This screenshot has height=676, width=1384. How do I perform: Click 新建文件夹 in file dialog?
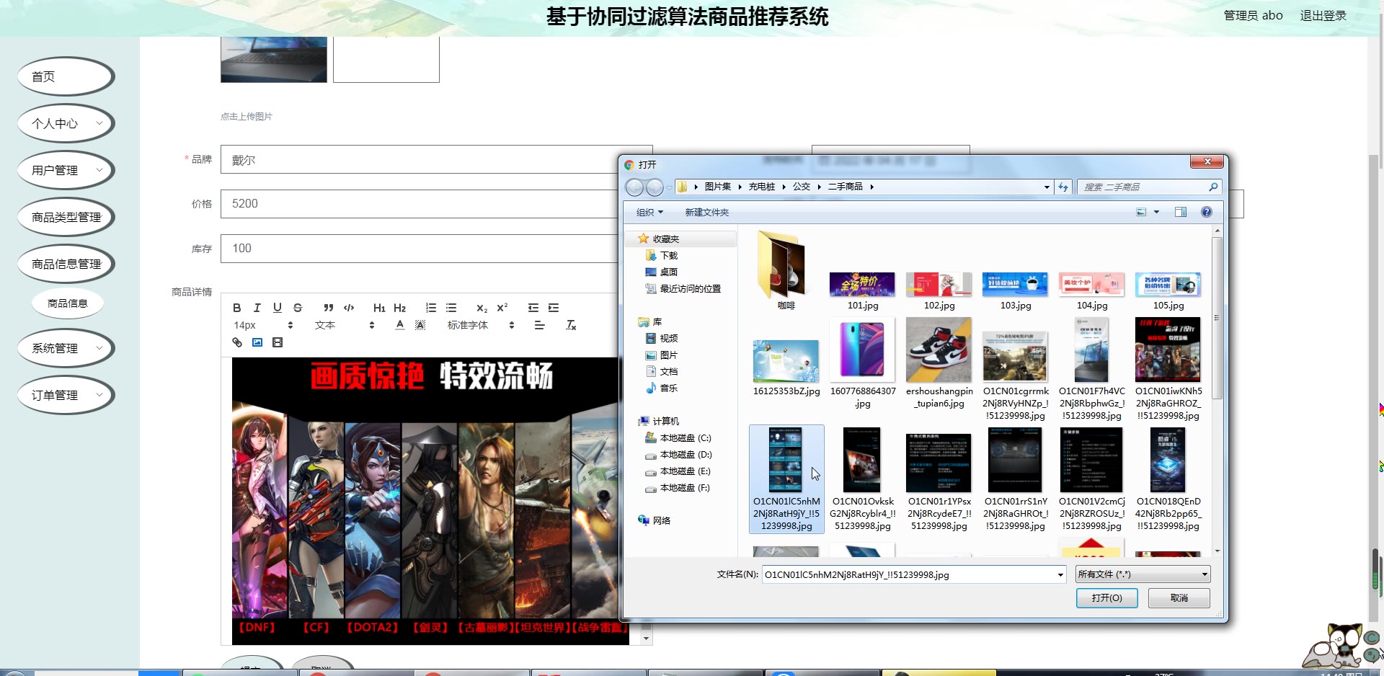(x=706, y=212)
